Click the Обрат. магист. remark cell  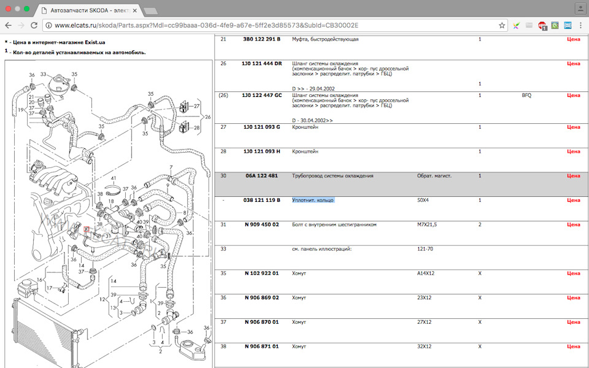click(434, 176)
